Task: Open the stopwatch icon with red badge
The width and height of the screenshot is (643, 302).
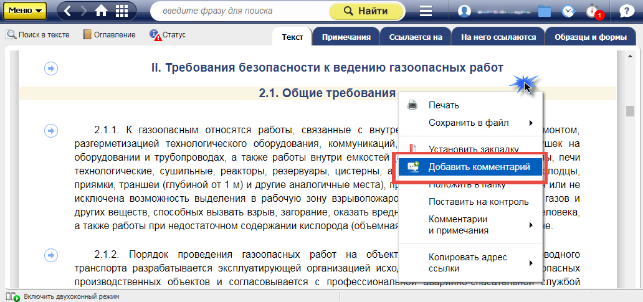Action: coord(592,11)
